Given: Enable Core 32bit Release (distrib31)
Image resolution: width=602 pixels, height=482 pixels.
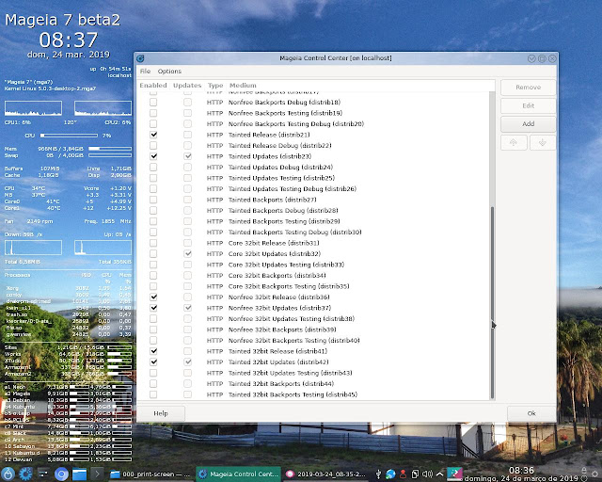Looking at the screenshot, I should click(x=153, y=243).
